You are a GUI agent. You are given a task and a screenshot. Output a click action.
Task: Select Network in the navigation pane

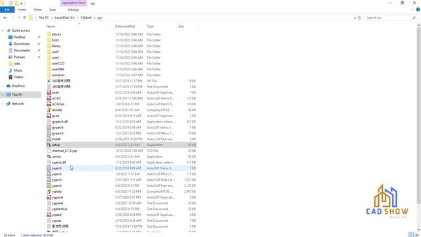[x=18, y=104]
